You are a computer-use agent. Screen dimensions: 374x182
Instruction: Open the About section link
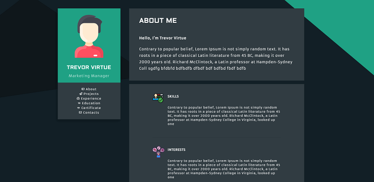(91, 89)
